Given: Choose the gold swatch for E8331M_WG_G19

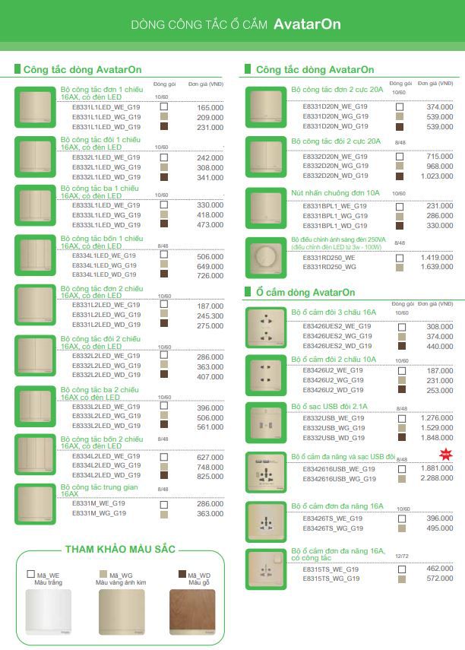Looking at the screenshot, I should coord(164,515).
